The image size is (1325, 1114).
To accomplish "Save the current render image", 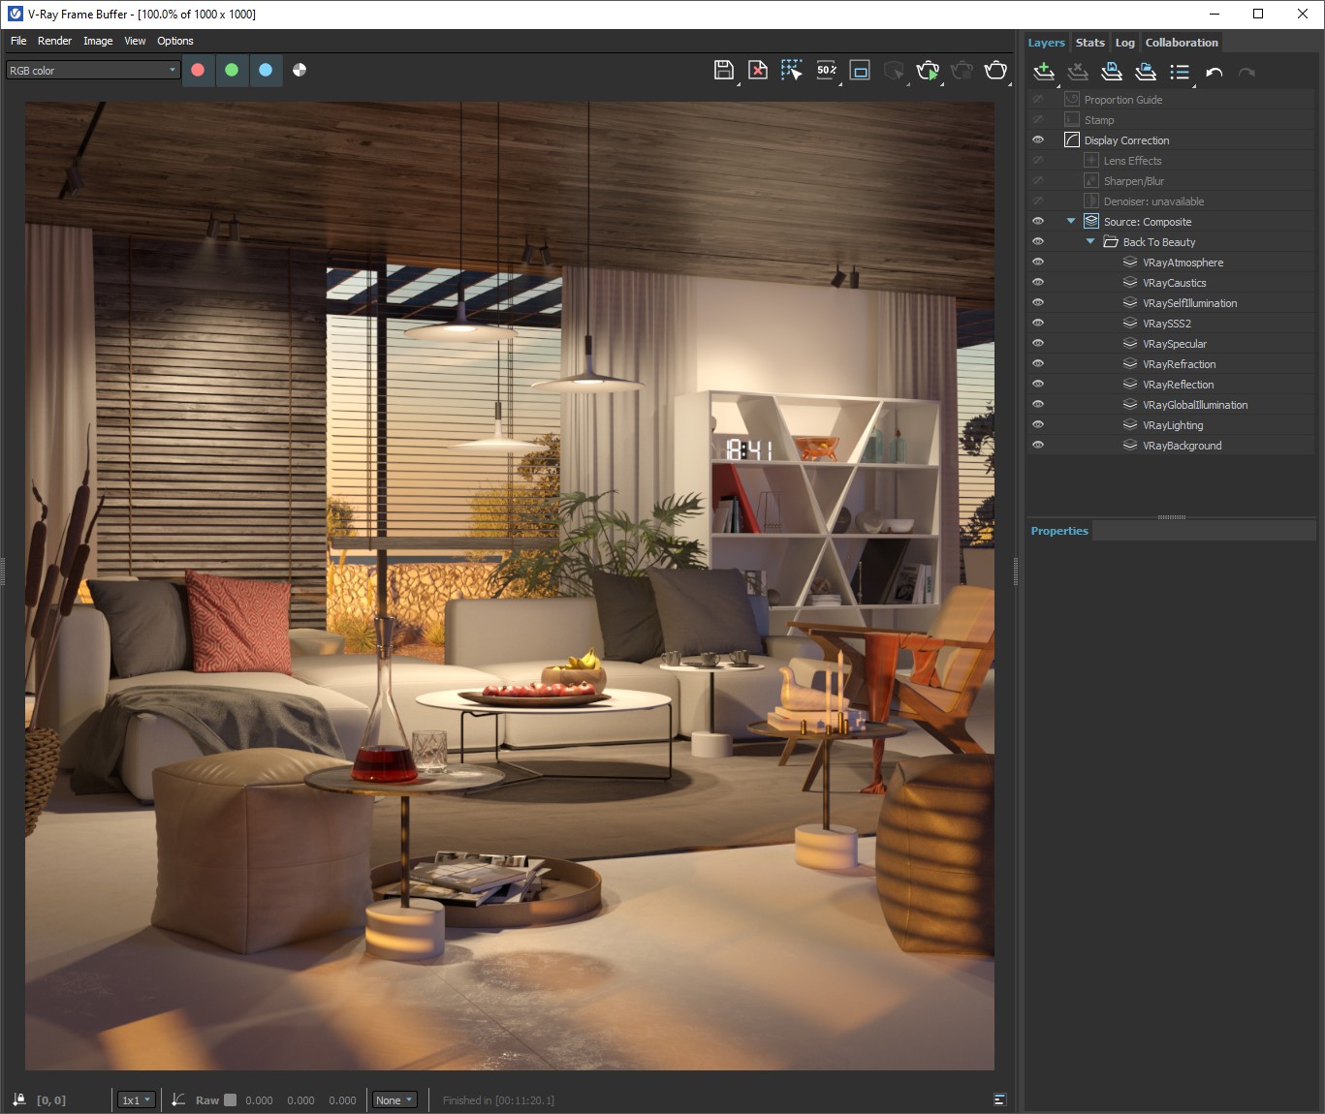I will coord(723,70).
